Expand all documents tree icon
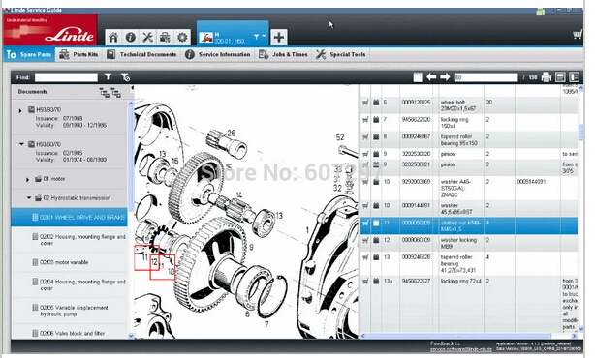The height and width of the screenshot is (358, 595). pos(104,92)
